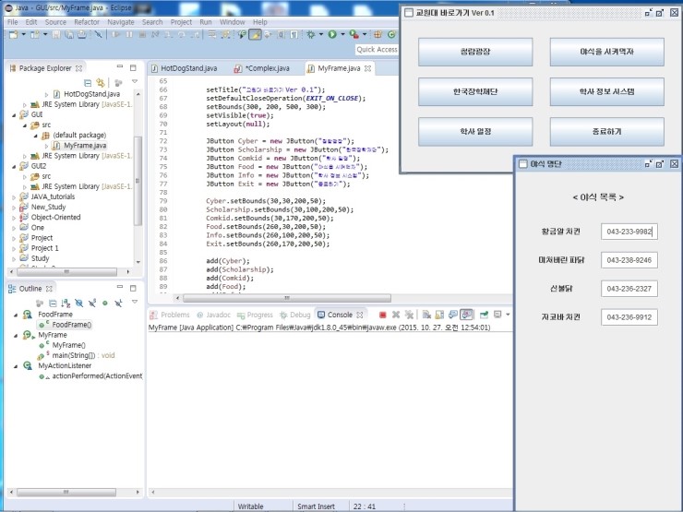The height and width of the screenshot is (512, 683).
Task: Click the 한국장학재단 button
Action: 475,91
